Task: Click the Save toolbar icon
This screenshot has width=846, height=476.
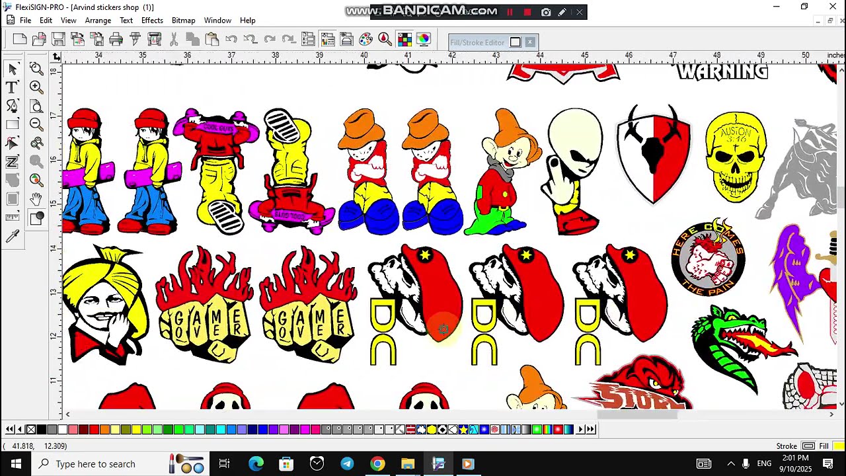Action: click(58, 40)
